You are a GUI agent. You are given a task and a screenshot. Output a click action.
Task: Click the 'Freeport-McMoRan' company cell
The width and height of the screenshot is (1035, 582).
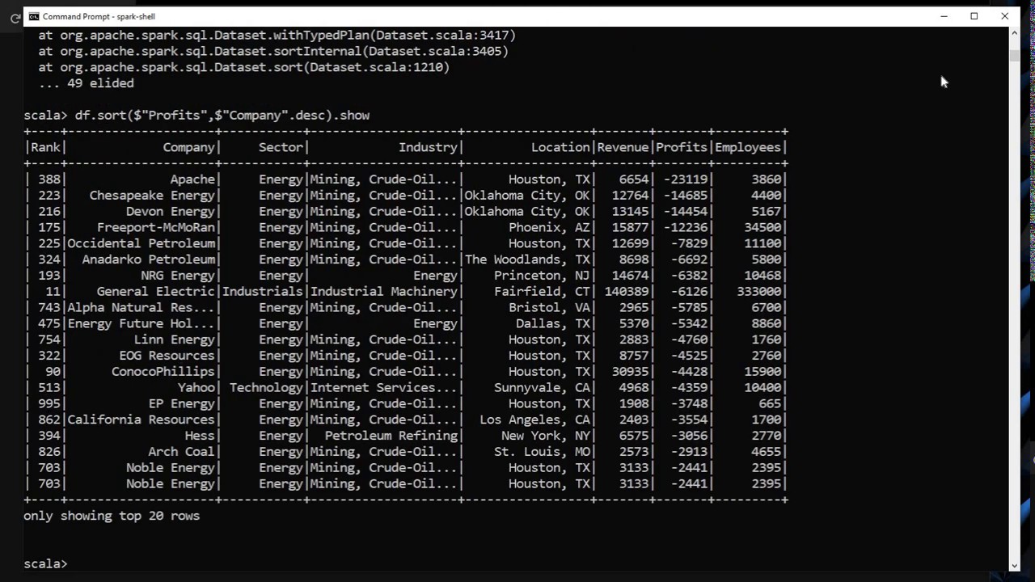[156, 228]
